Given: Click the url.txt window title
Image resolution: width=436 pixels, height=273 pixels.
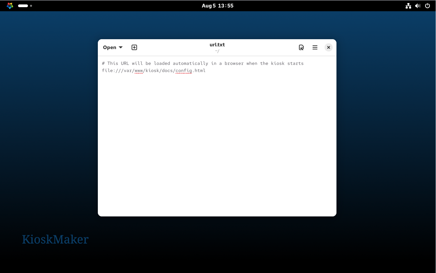Looking at the screenshot, I should (x=217, y=45).
